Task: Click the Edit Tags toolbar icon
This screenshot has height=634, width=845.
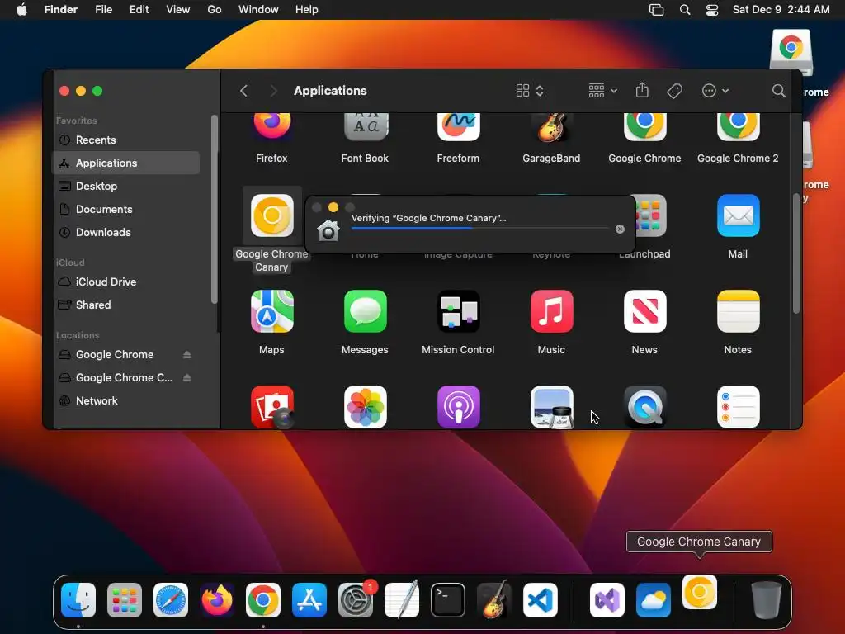Action: 674,91
